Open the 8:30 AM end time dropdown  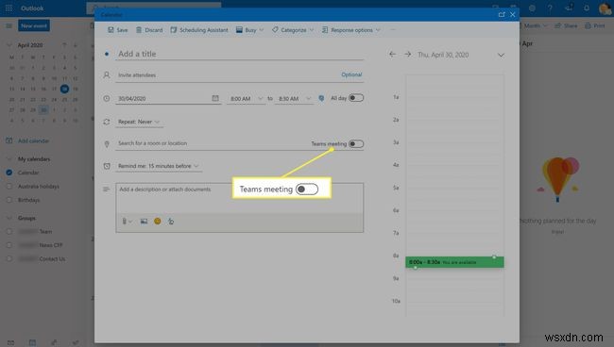294,98
